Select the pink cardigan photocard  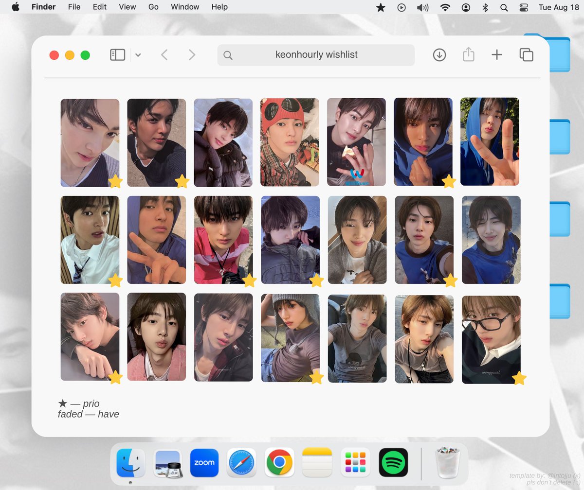click(157, 337)
